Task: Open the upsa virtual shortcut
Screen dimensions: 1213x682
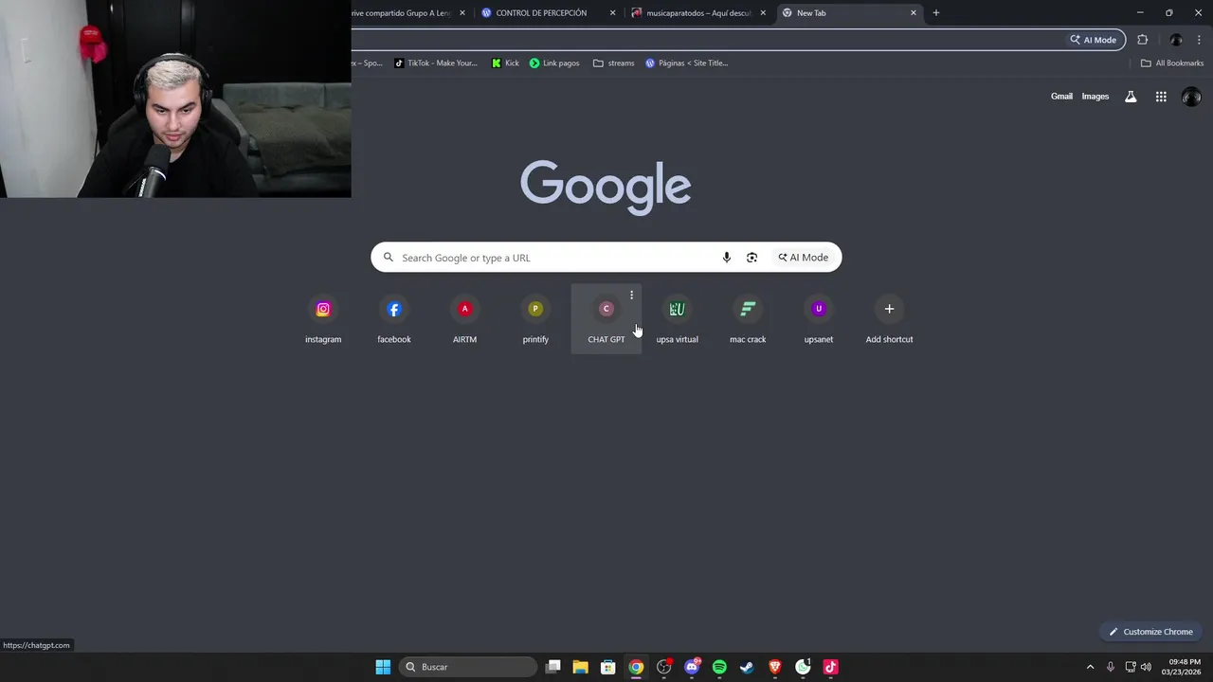Action: [x=677, y=319]
